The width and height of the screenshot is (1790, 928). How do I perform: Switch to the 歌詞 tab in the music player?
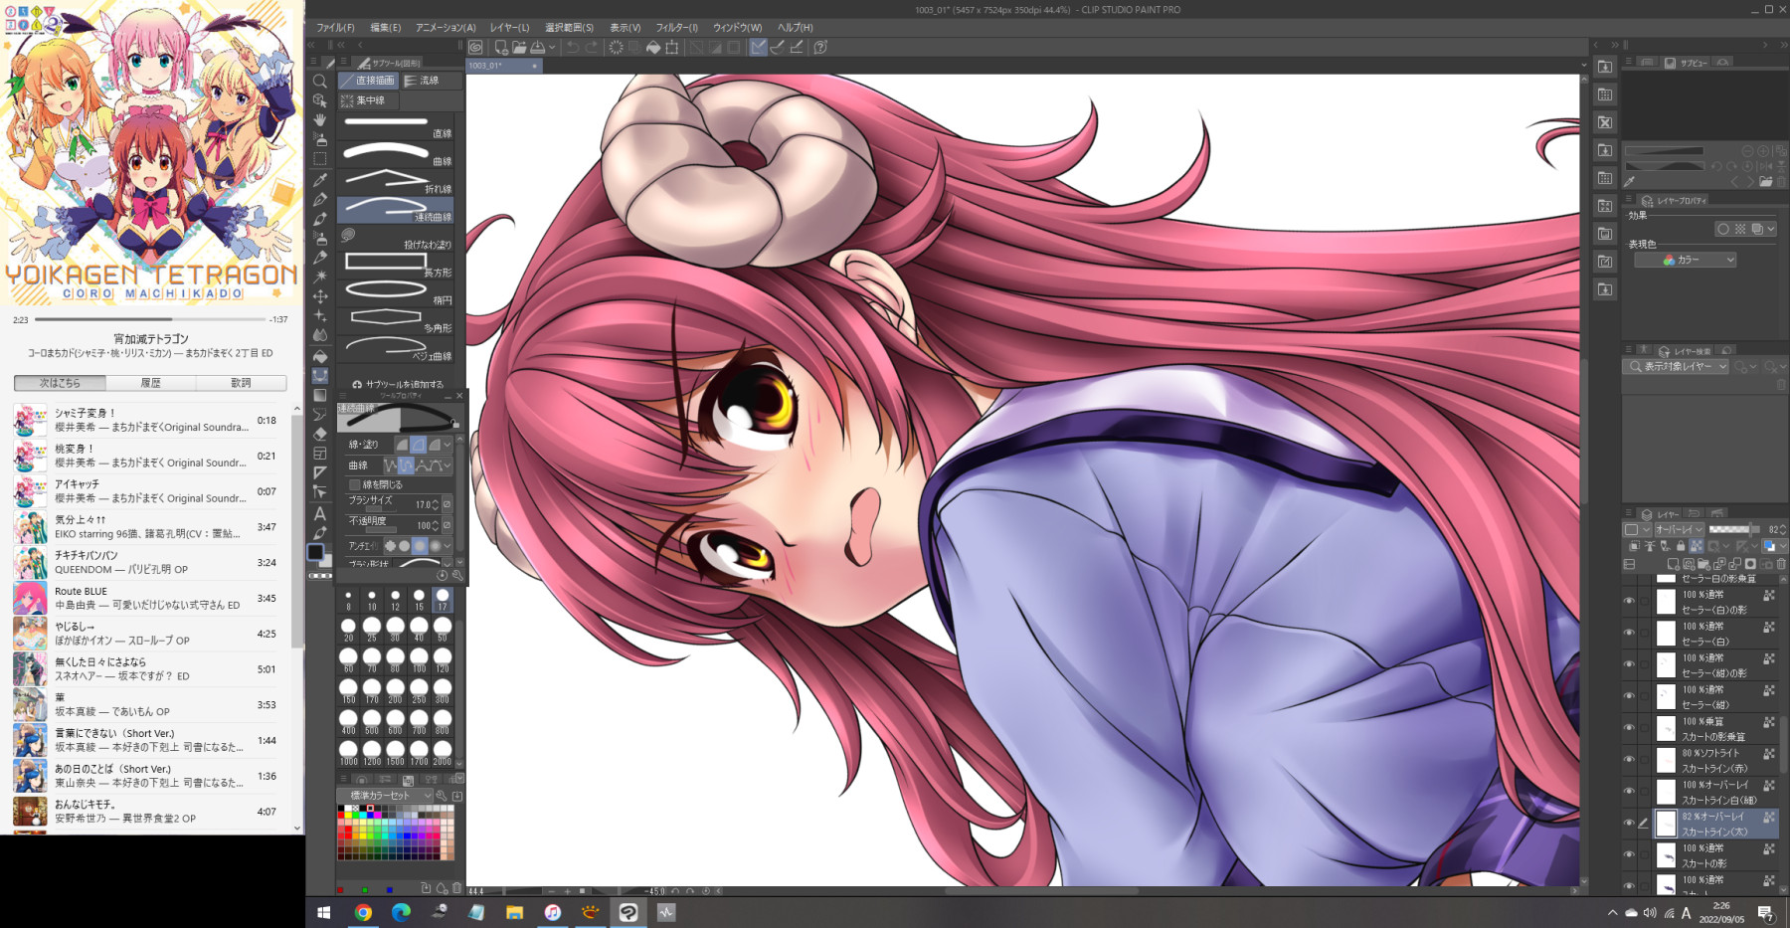pyautogui.click(x=241, y=383)
